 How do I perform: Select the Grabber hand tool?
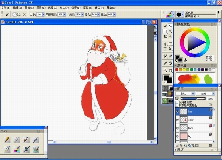point(170,70)
